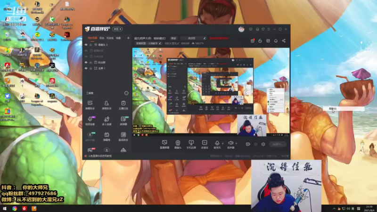Open the 视频连麦 video co-stream tool
This screenshot has height=212, width=377.
tap(90, 121)
